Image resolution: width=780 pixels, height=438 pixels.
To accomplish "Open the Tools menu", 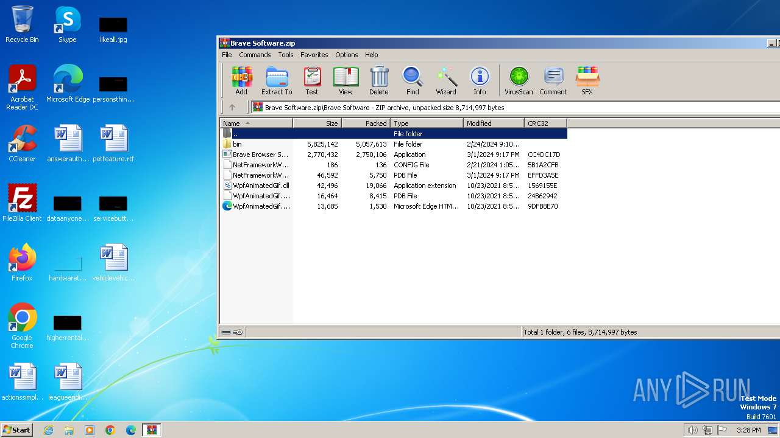I will 286,55.
